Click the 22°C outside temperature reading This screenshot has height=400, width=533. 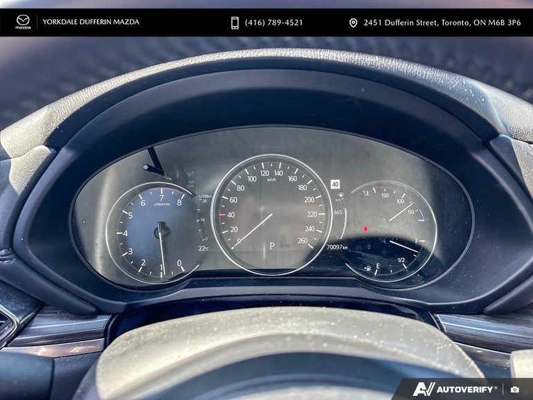click(203, 248)
